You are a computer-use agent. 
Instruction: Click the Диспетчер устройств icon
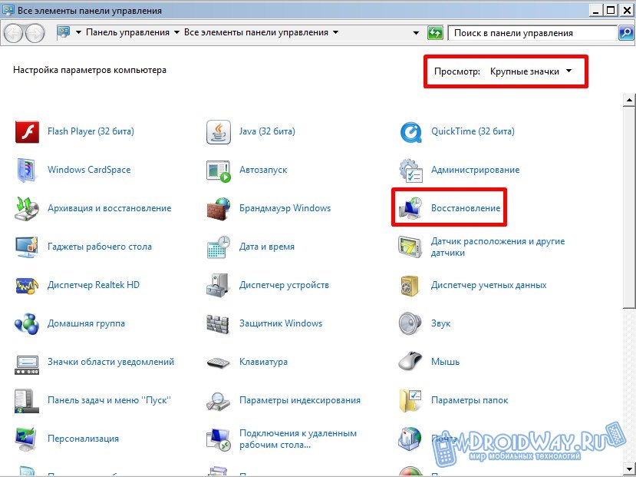(x=219, y=285)
